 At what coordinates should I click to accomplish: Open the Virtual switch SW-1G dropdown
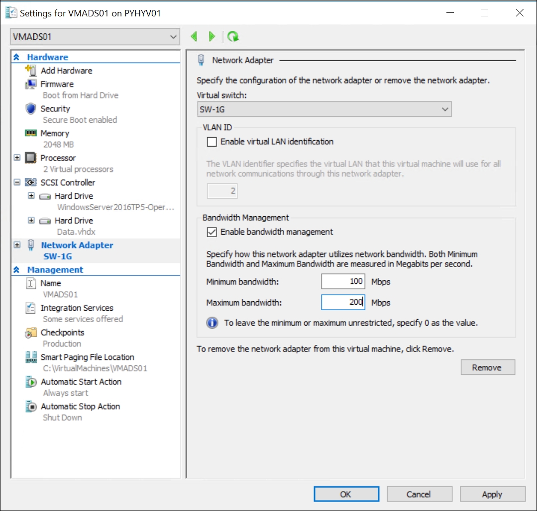click(324, 109)
